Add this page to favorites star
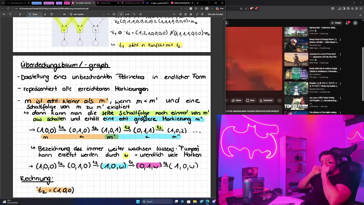 [186, 9]
